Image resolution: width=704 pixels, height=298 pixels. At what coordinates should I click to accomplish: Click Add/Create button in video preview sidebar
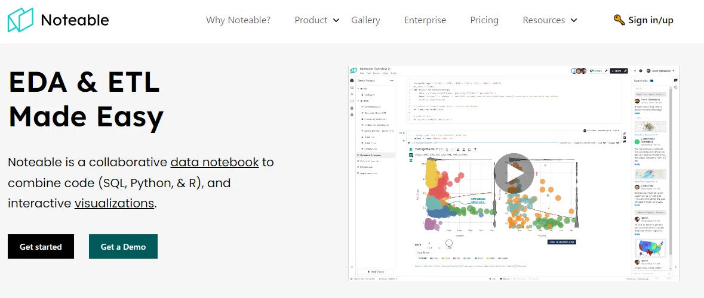[376, 272]
